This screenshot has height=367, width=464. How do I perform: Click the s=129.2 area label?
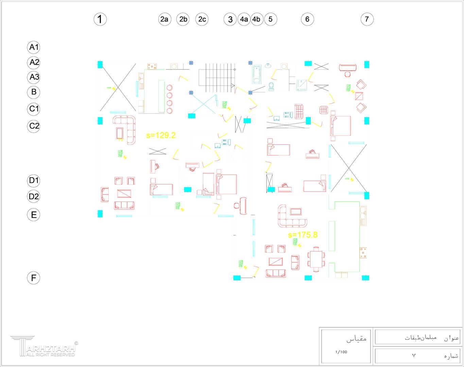point(161,135)
